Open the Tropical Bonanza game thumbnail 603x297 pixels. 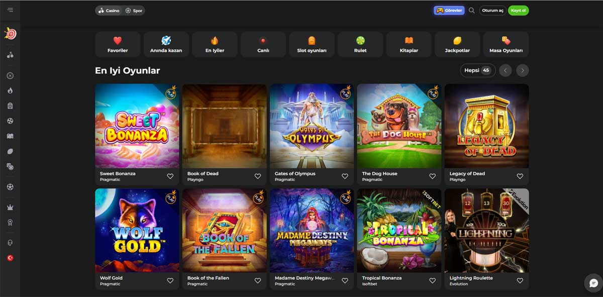[x=399, y=231]
